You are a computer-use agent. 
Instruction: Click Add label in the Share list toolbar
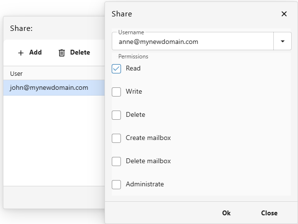(35, 52)
